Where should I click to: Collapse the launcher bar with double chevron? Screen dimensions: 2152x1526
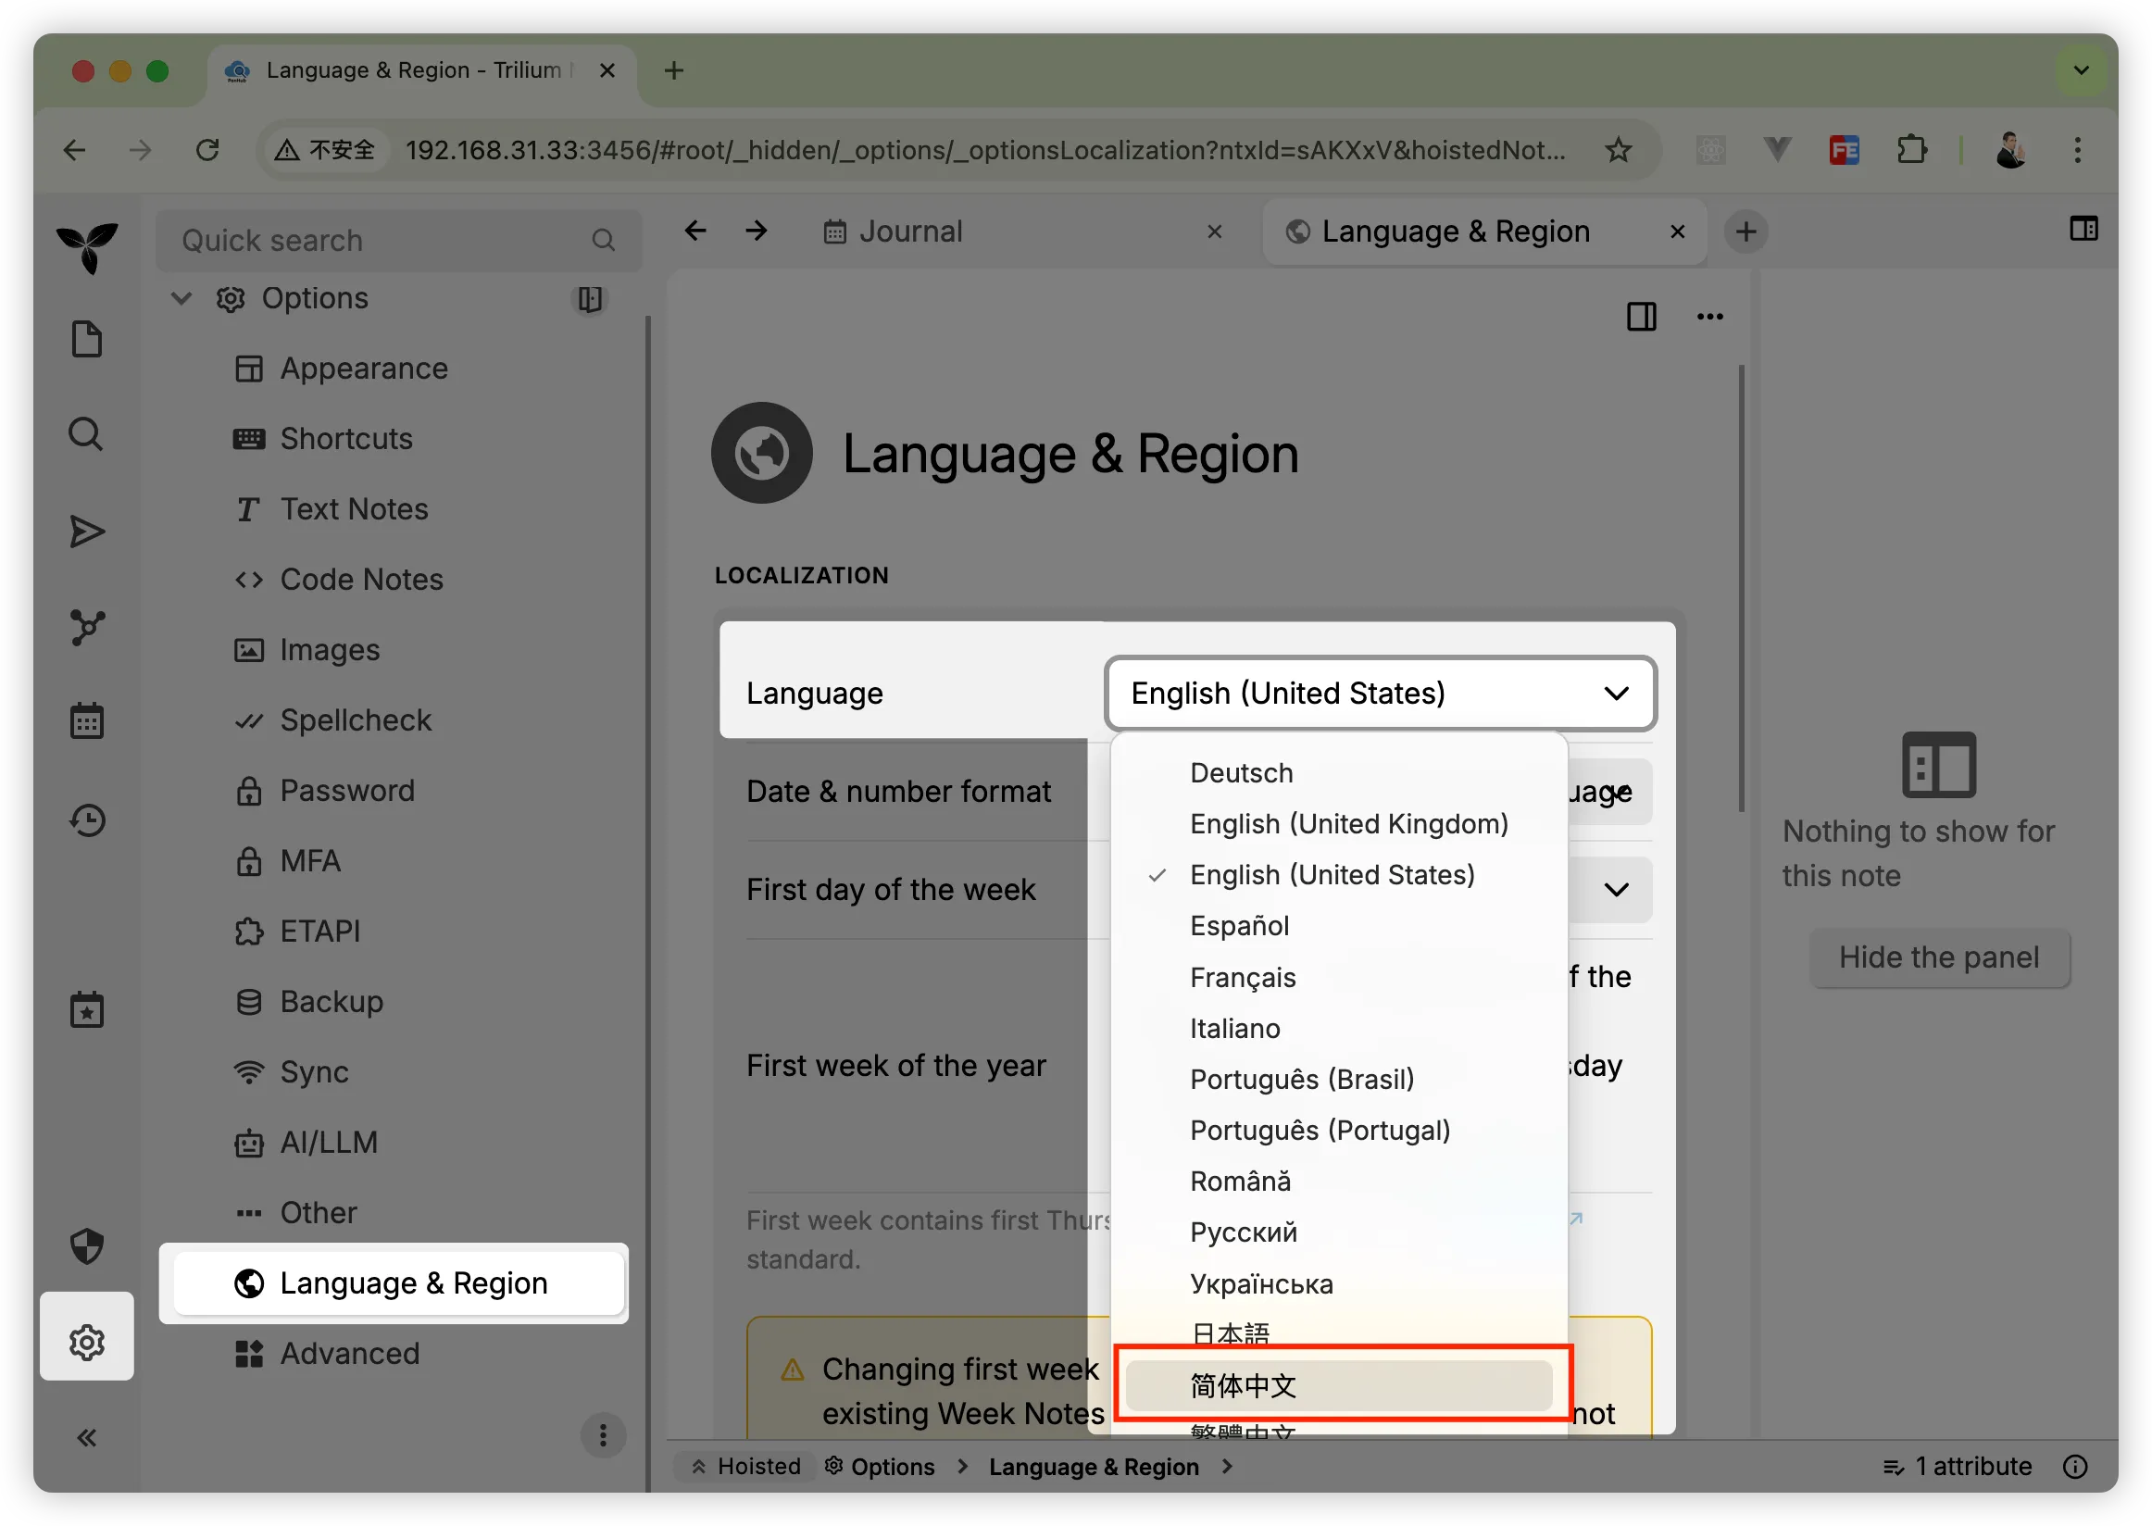click(86, 1439)
